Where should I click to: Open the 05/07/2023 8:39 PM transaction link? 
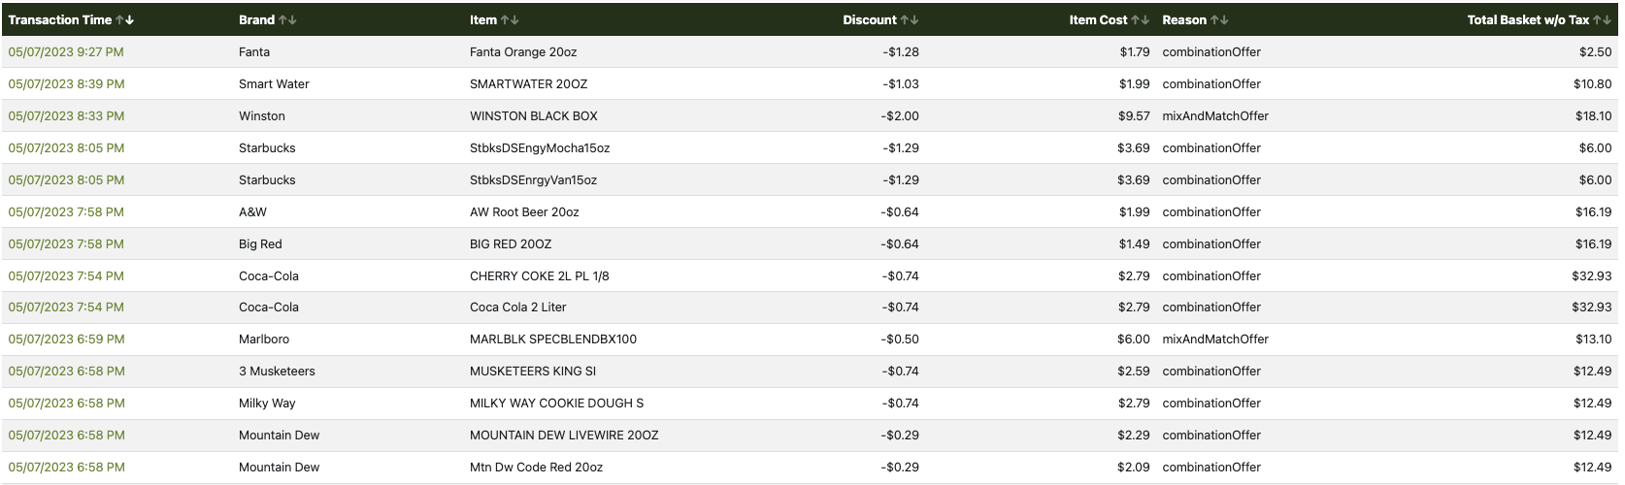tap(66, 84)
